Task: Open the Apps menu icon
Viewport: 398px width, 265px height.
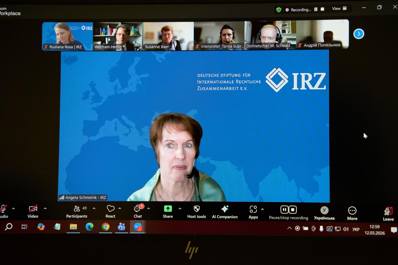Action: pos(253,211)
